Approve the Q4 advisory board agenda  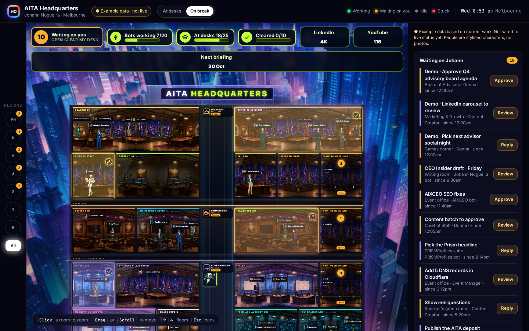click(x=504, y=81)
